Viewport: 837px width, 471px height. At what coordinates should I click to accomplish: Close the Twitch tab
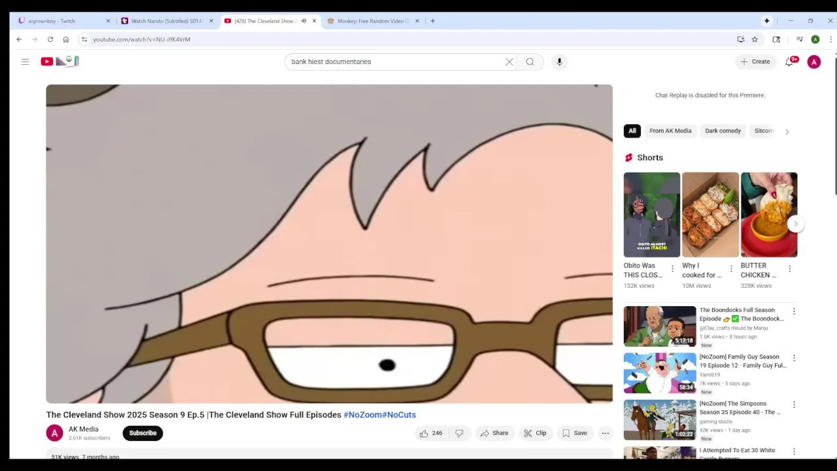[108, 21]
